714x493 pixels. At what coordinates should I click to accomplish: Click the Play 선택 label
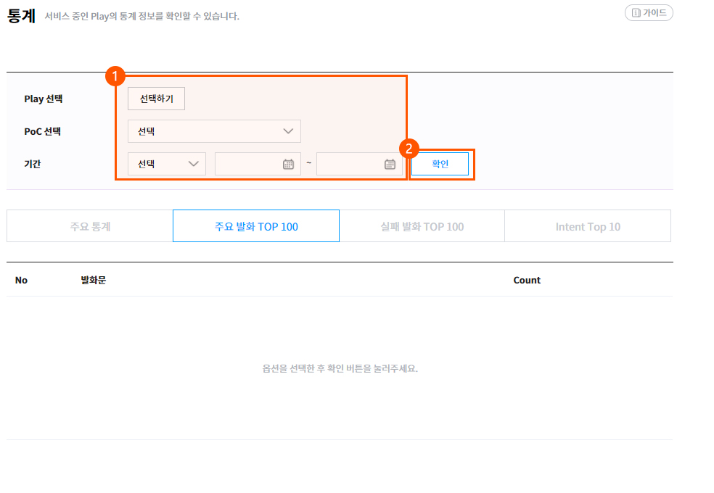[44, 99]
